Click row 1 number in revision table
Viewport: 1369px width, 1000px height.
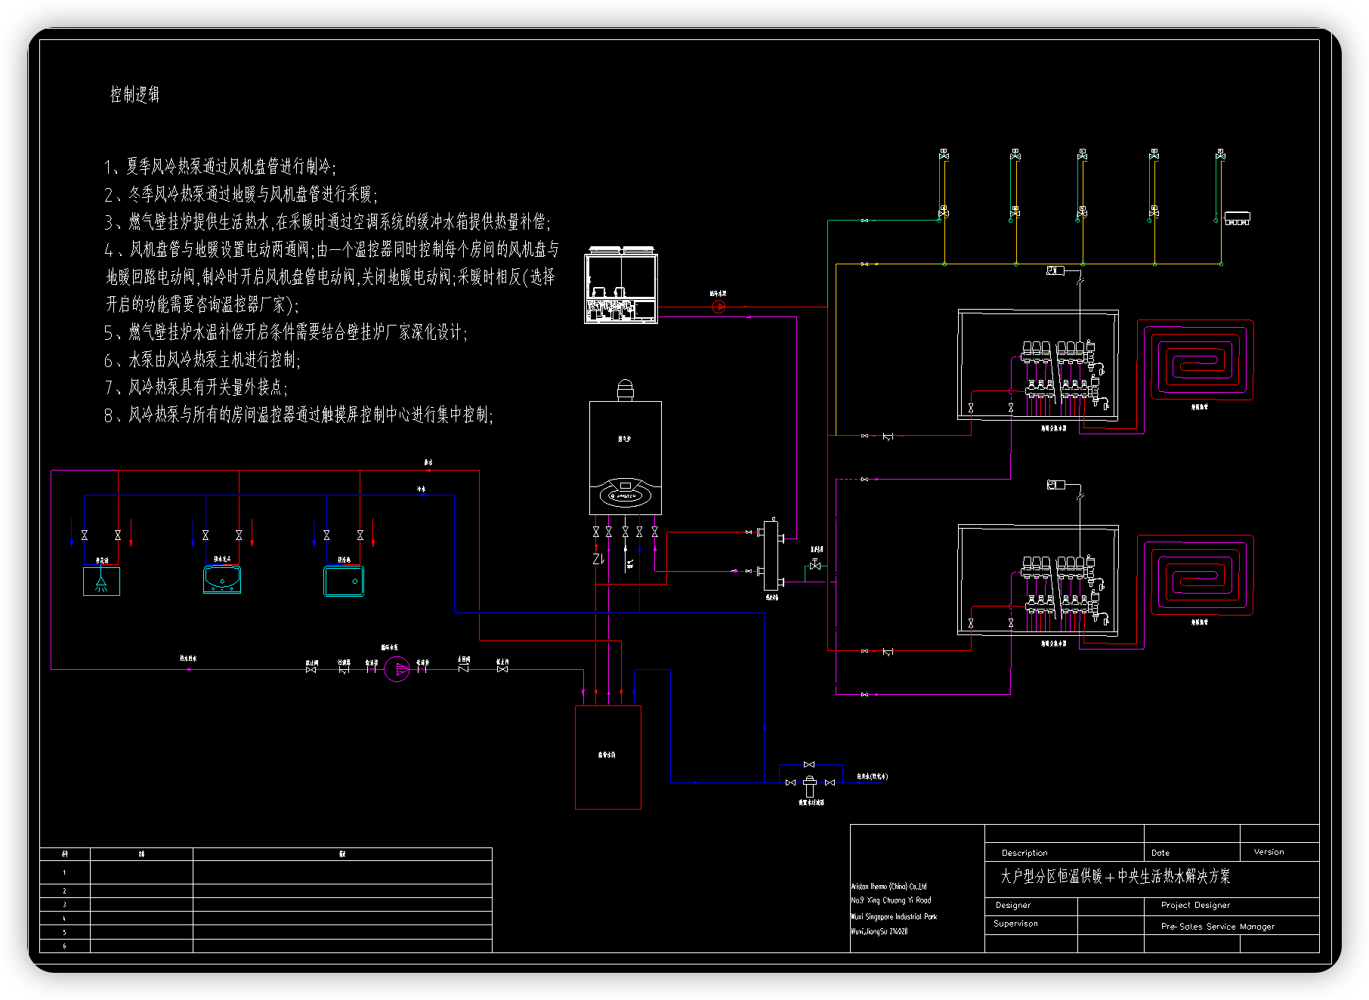(64, 872)
